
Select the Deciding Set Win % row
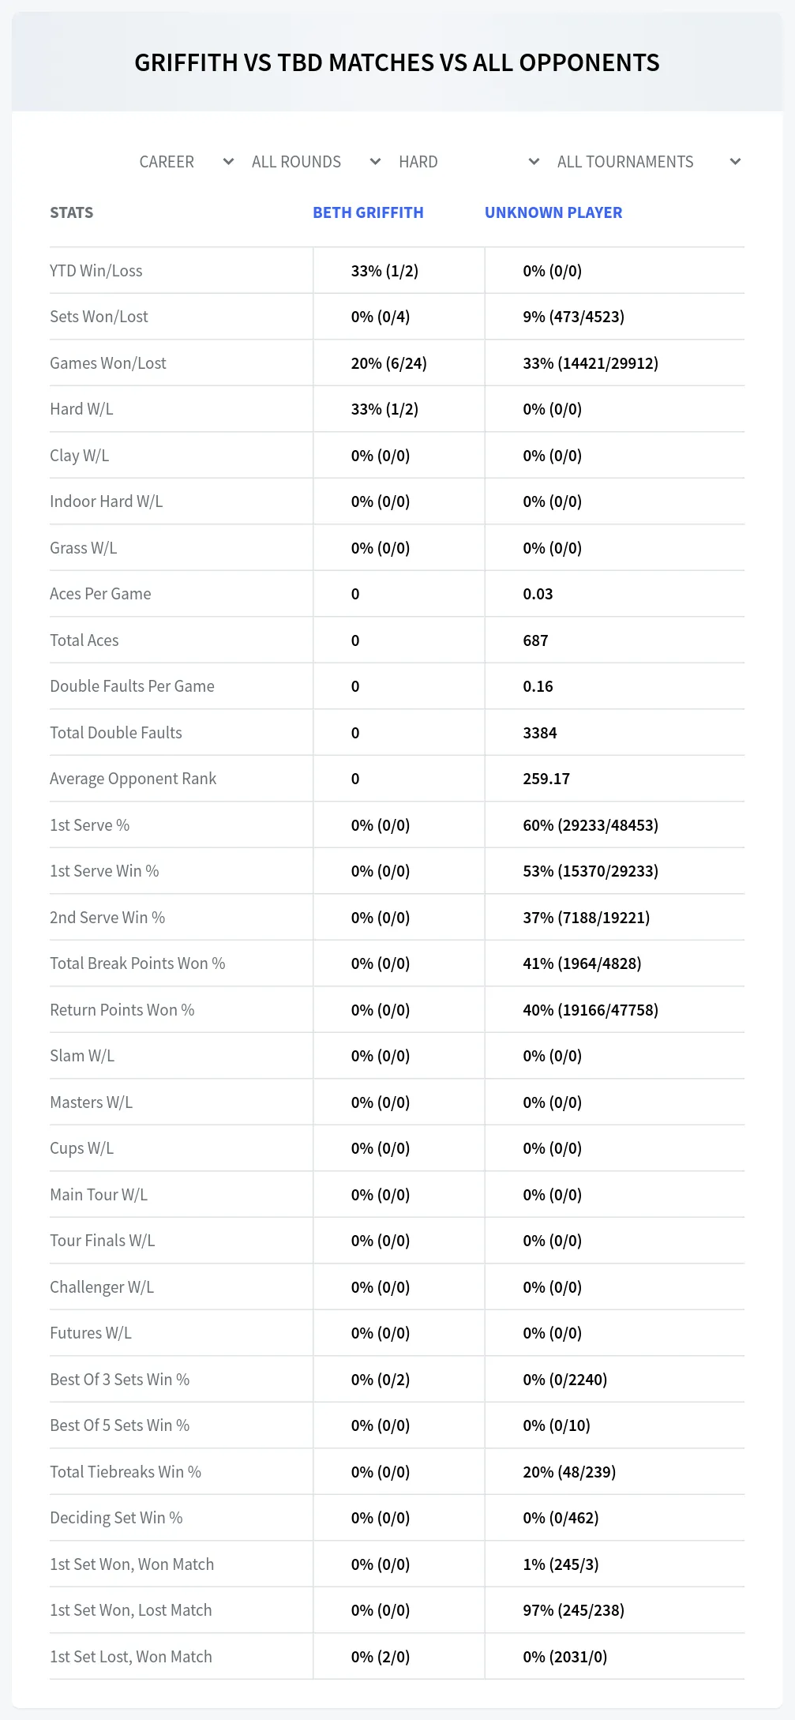[x=397, y=1518]
